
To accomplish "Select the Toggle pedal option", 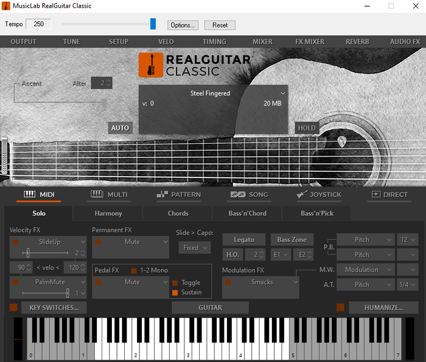I will [x=175, y=283].
